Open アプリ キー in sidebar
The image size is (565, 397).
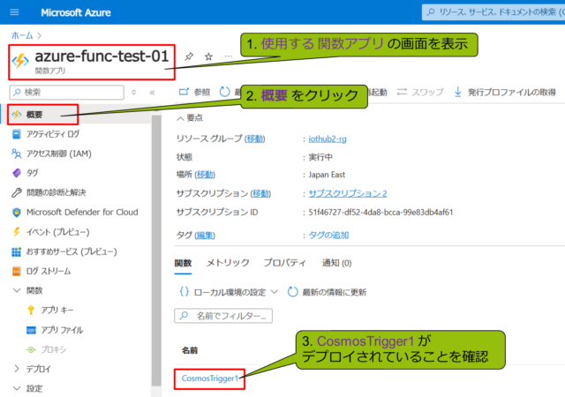[x=50, y=311]
